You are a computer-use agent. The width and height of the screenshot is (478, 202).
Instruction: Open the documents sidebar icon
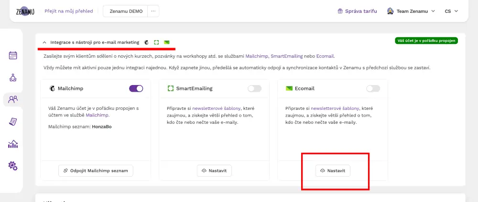click(13, 122)
